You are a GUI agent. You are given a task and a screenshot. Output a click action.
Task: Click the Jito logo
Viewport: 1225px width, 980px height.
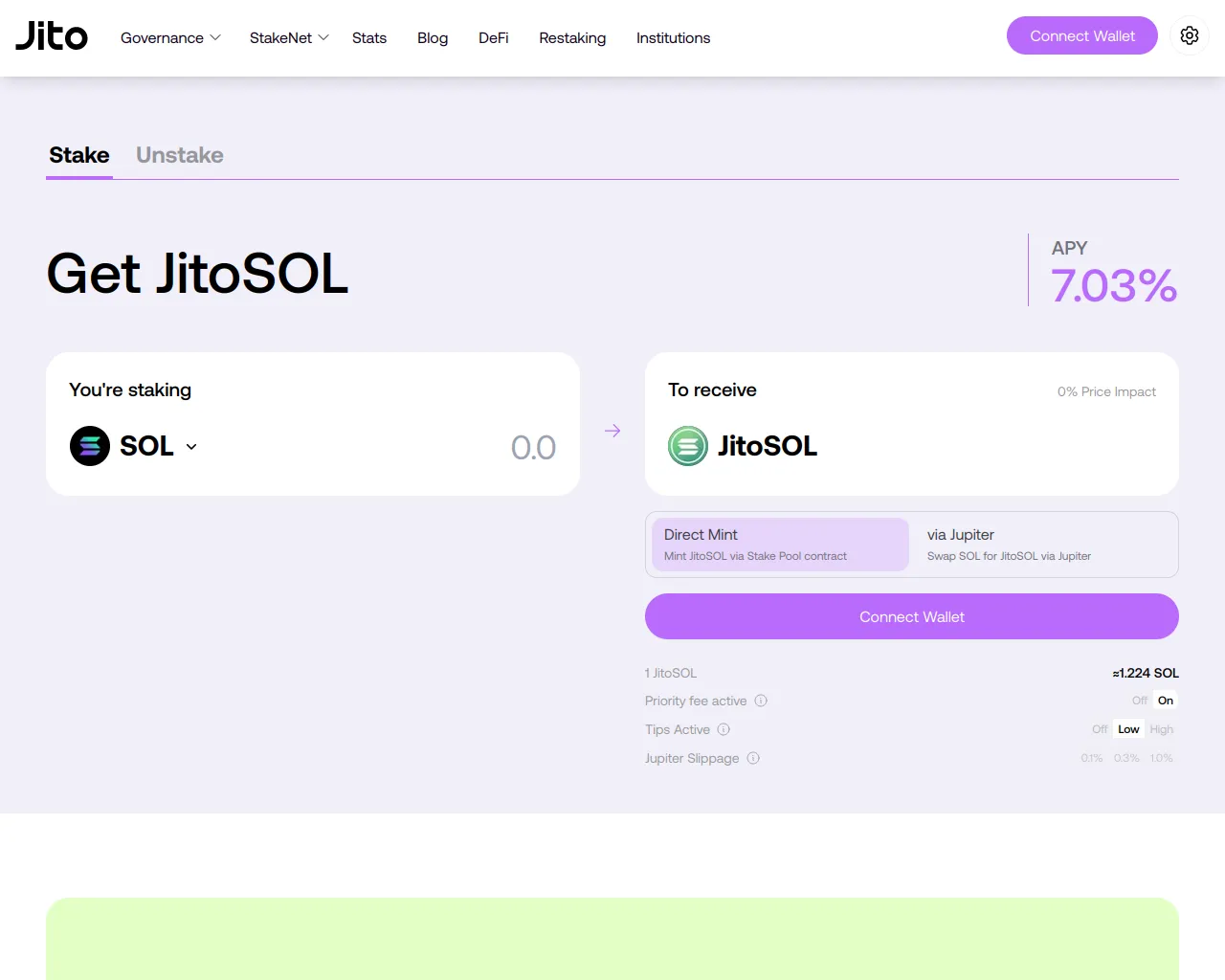click(x=52, y=36)
